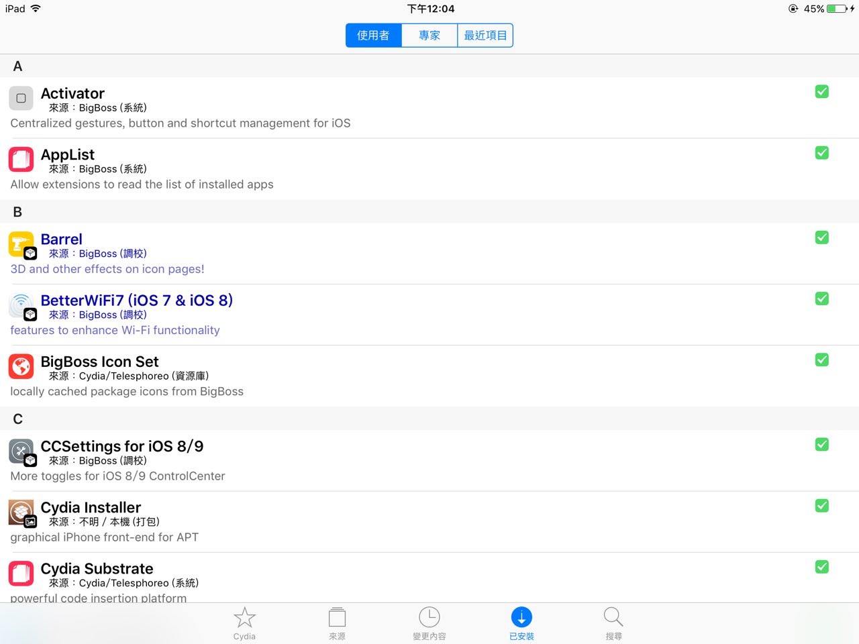The height and width of the screenshot is (644, 859).
Task: Select the 使用者 segment
Action: 373,36
